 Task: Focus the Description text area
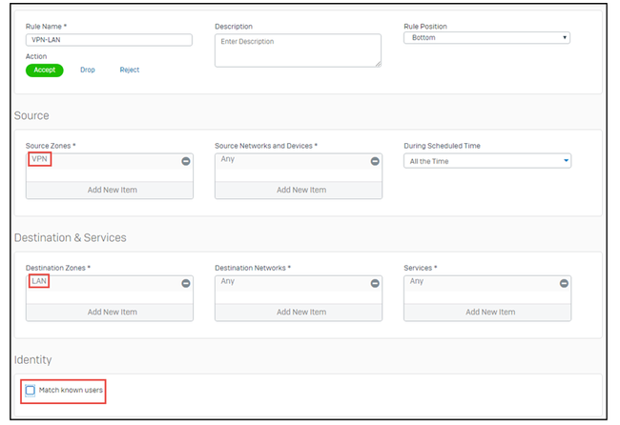[298, 51]
